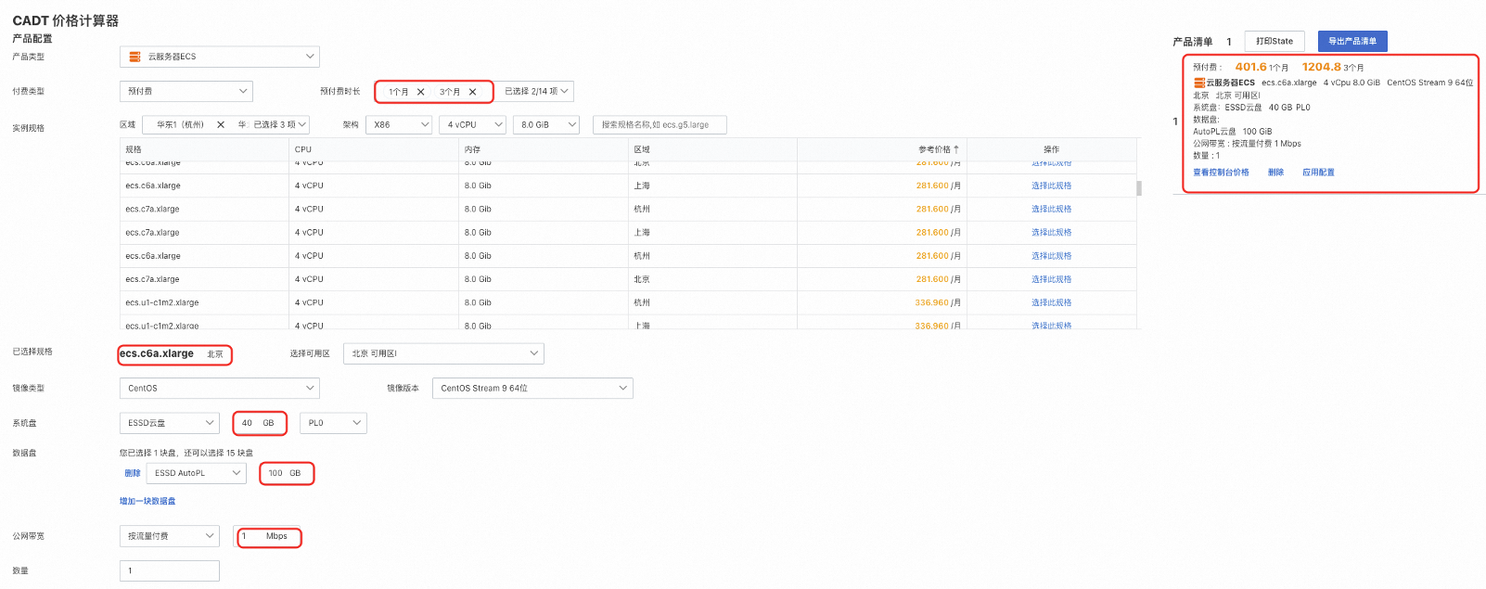
Task: Click 选择此规格 for ecs.c7a.xlarge 北京 row
Action: click(x=1051, y=279)
